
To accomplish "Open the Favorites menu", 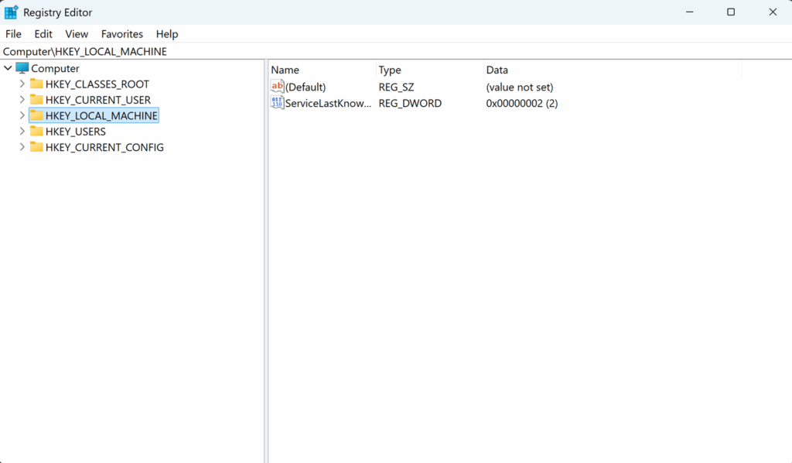I will (122, 34).
